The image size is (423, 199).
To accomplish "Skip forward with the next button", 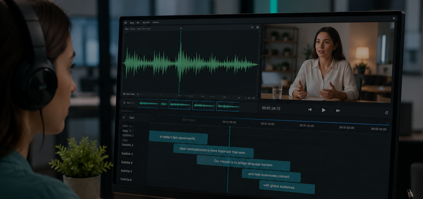I will (x=338, y=110).
